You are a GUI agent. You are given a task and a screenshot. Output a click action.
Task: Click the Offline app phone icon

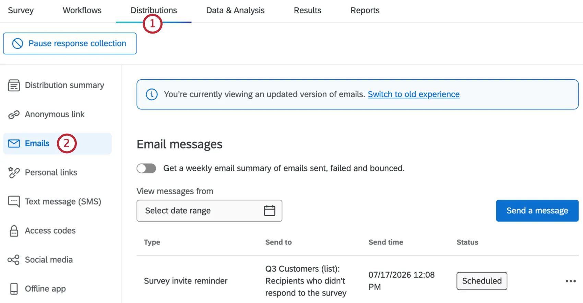click(14, 289)
